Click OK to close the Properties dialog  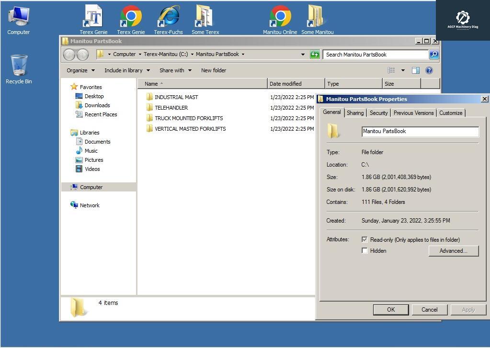390,309
